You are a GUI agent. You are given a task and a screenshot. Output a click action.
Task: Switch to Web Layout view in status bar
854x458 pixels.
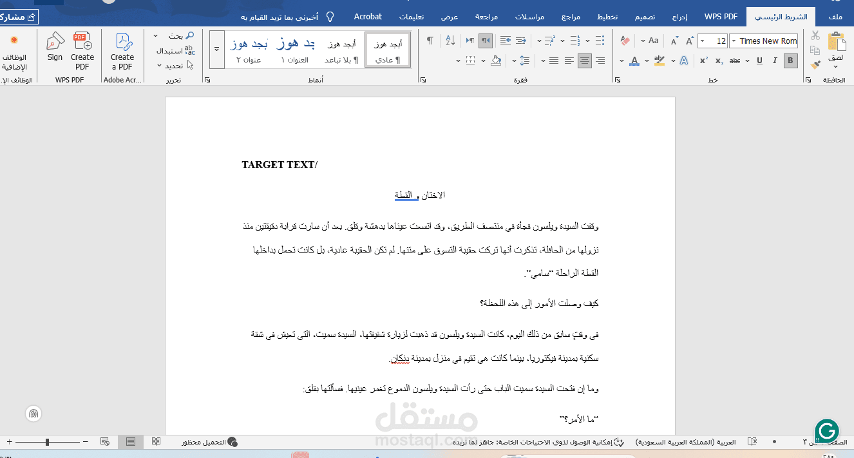point(105,442)
